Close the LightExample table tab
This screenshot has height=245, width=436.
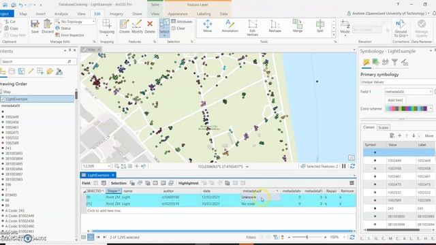(x=113, y=175)
